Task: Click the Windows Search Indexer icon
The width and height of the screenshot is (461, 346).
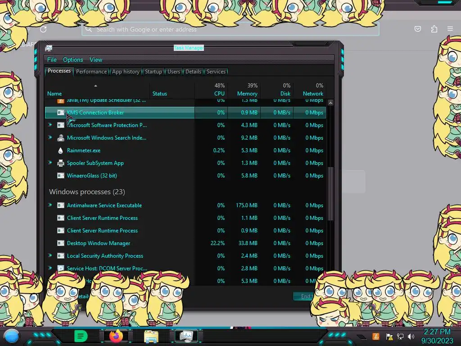Action: pyautogui.click(x=61, y=138)
